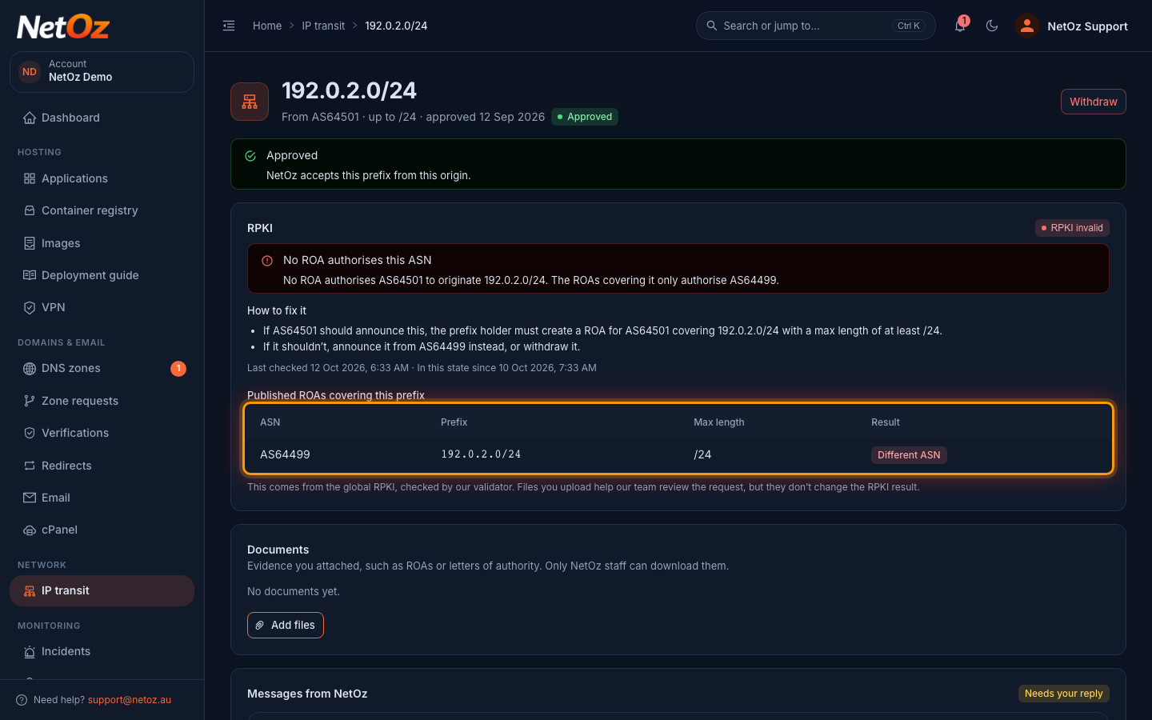Click the /24 max length cell
The width and height of the screenshot is (1152, 720).
click(702, 454)
